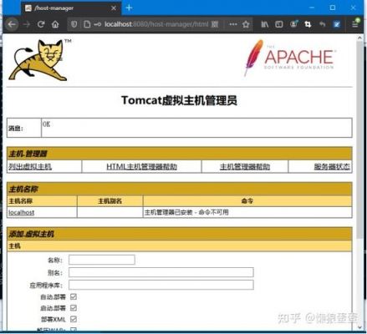Click the Apache Software Foundation logo
Viewport: 367px width, 334px height.
point(290,58)
